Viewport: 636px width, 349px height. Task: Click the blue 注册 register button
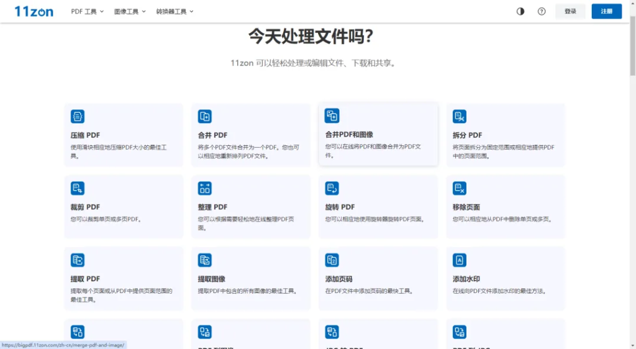(606, 11)
